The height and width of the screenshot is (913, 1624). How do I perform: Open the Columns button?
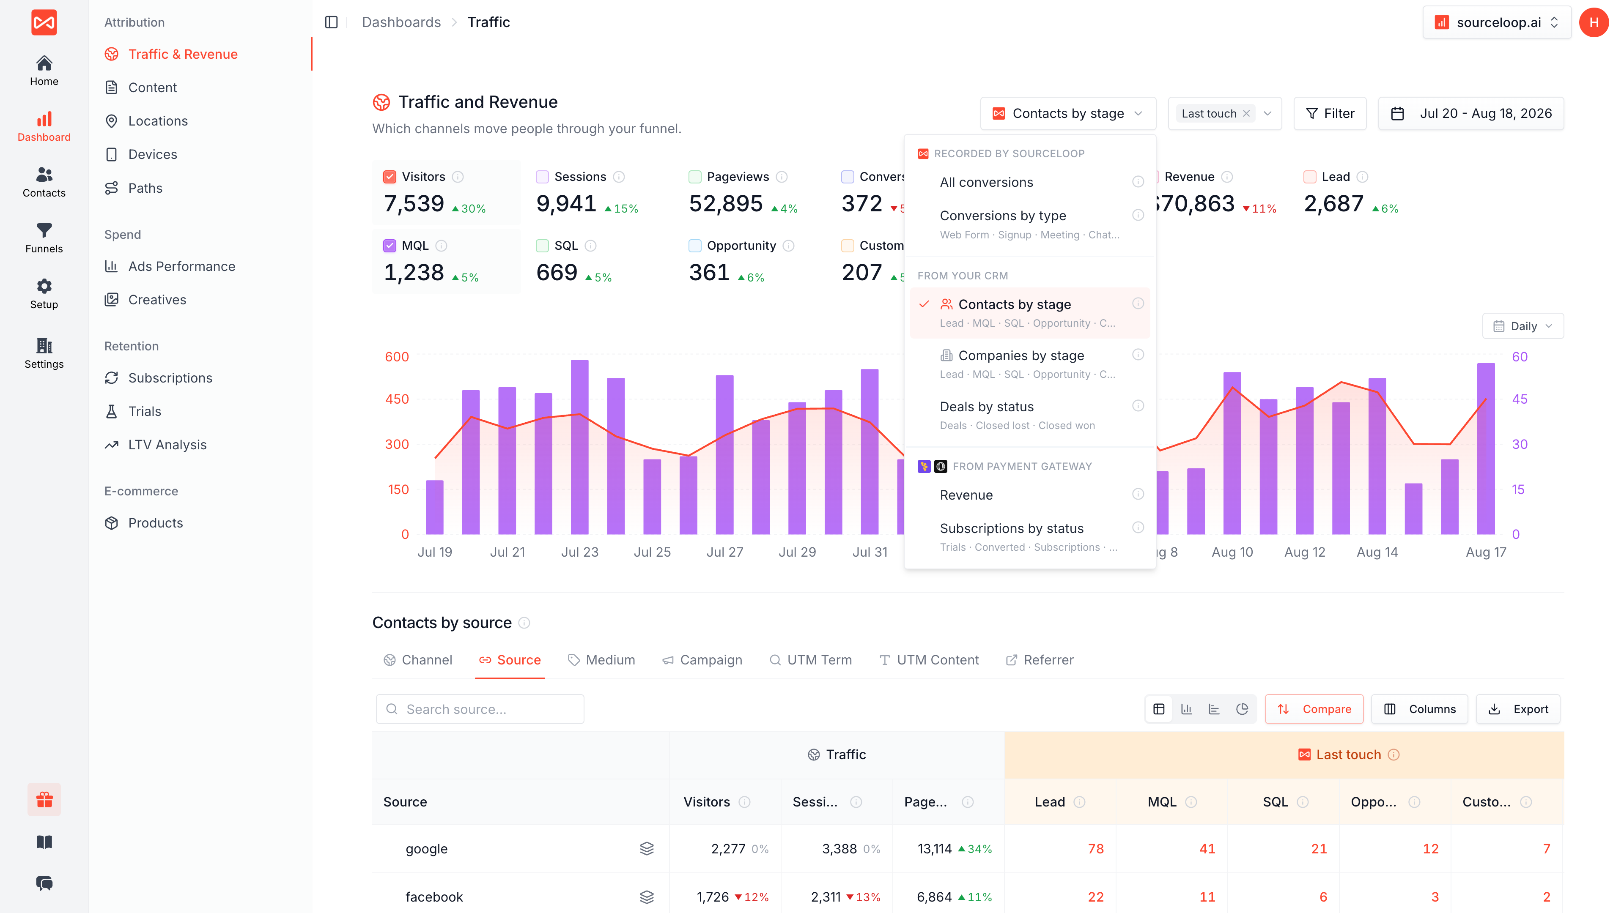[1420, 709]
